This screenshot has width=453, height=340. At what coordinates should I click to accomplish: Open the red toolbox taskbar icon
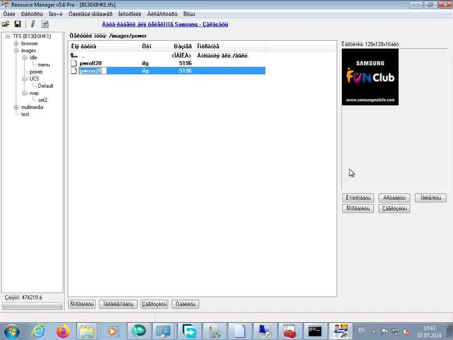[290, 331]
